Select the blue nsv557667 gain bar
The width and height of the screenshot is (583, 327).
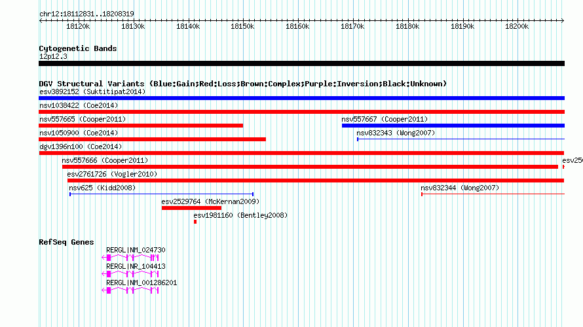[453, 126]
